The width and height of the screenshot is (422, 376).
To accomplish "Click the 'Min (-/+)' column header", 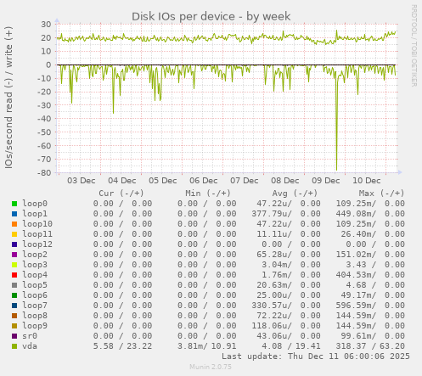I will 208,194.
